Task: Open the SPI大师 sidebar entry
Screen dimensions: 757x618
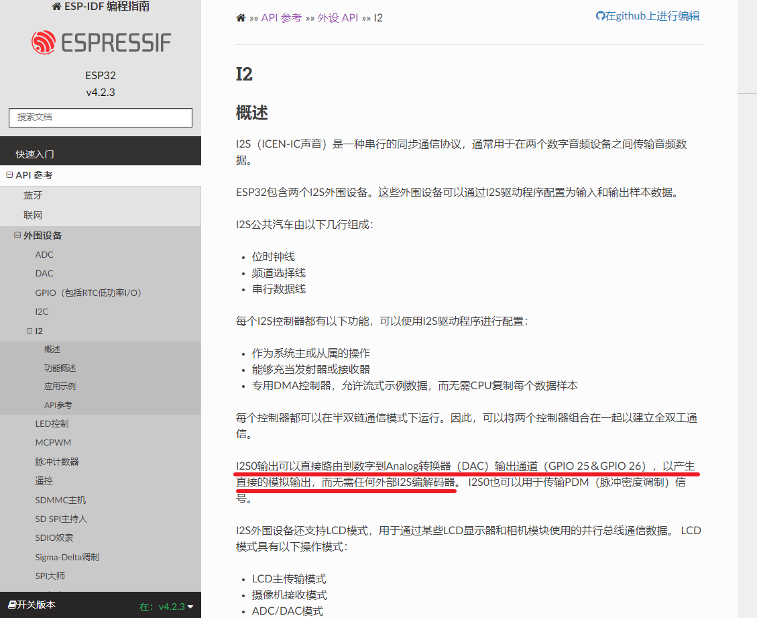Action: (50, 576)
